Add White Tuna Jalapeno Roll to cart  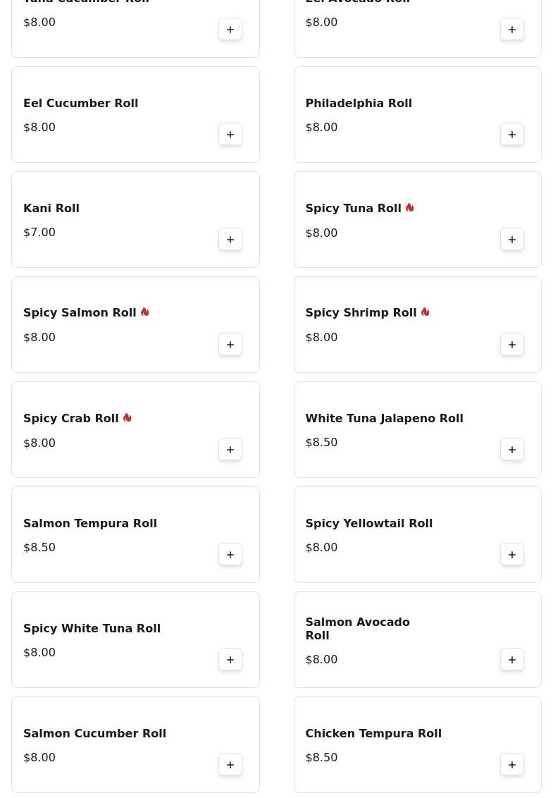tap(512, 450)
